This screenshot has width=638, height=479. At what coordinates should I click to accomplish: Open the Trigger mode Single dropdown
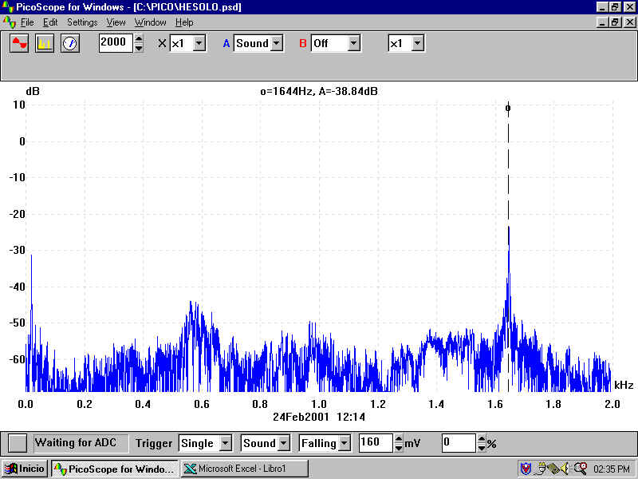[x=226, y=443]
